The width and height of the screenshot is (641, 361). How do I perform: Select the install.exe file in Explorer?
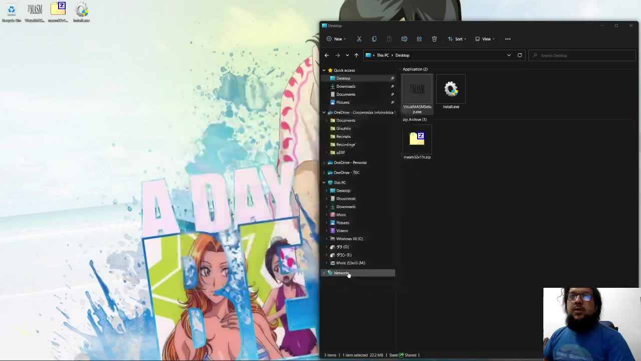pos(451,92)
